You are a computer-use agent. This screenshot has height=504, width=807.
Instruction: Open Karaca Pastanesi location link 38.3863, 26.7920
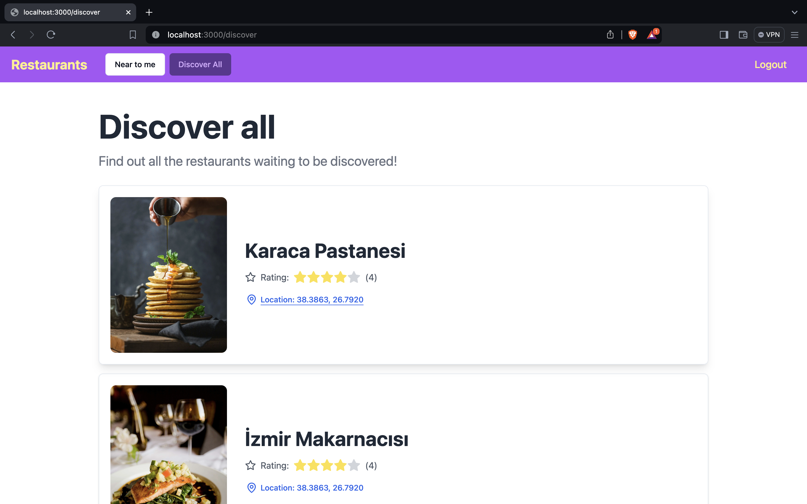point(312,300)
